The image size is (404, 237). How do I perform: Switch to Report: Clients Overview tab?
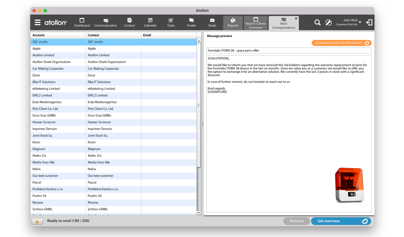point(256,23)
